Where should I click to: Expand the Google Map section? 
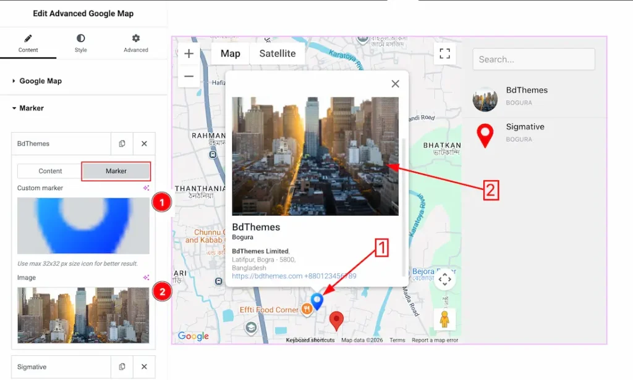tap(40, 81)
